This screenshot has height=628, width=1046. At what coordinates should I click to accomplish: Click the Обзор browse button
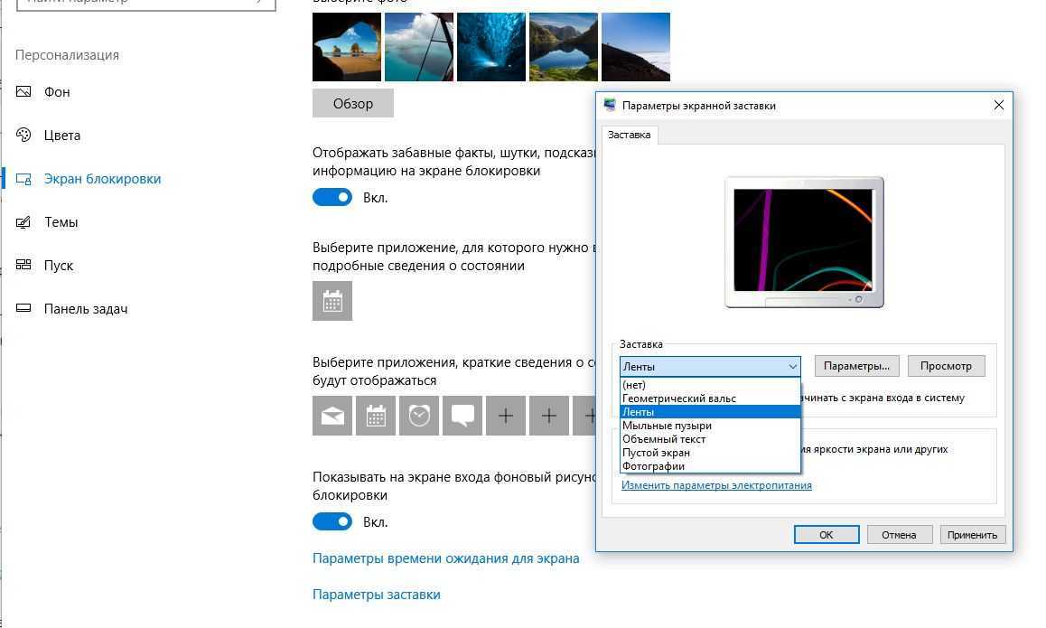click(x=353, y=103)
